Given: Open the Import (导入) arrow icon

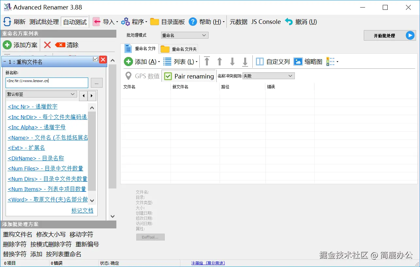Looking at the screenshot, I should [x=96, y=22].
